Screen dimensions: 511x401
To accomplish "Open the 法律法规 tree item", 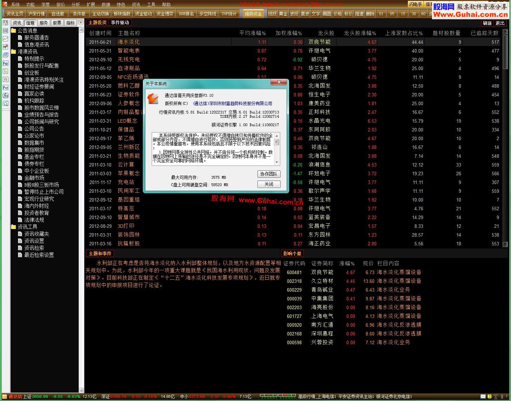I will pyautogui.click(x=34, y=220).
